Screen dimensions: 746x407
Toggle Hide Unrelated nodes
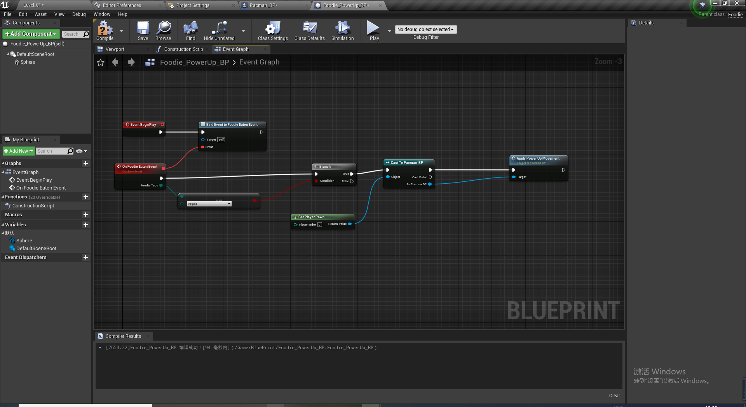219,31
